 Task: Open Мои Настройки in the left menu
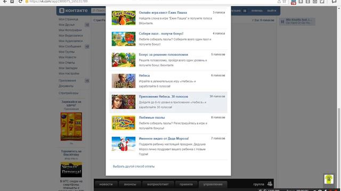pyautogui.click(x=69, y=73)
